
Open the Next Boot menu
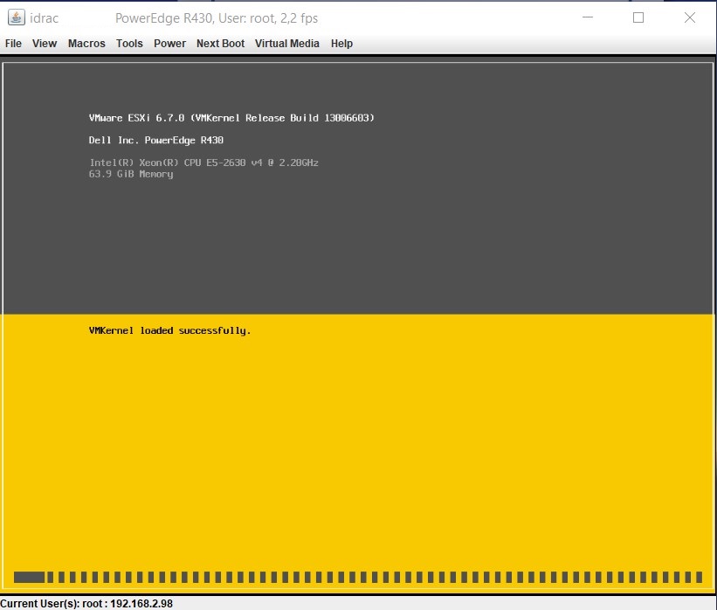(220, 44)
